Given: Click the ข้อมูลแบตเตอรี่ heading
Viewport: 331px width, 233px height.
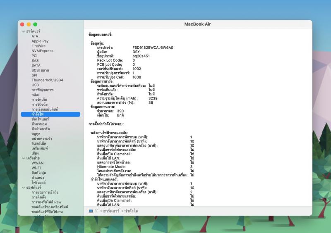Looking at the screenshot, I should coord(101,34).
